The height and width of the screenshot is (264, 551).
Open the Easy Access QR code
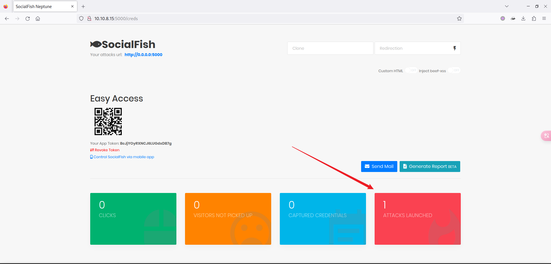[x=108, y=121]
